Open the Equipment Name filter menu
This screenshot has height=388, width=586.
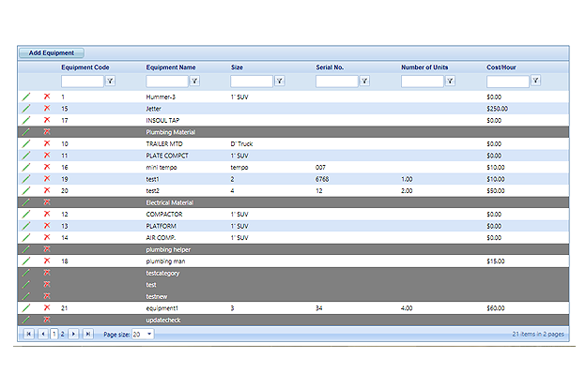click(195, 82)
